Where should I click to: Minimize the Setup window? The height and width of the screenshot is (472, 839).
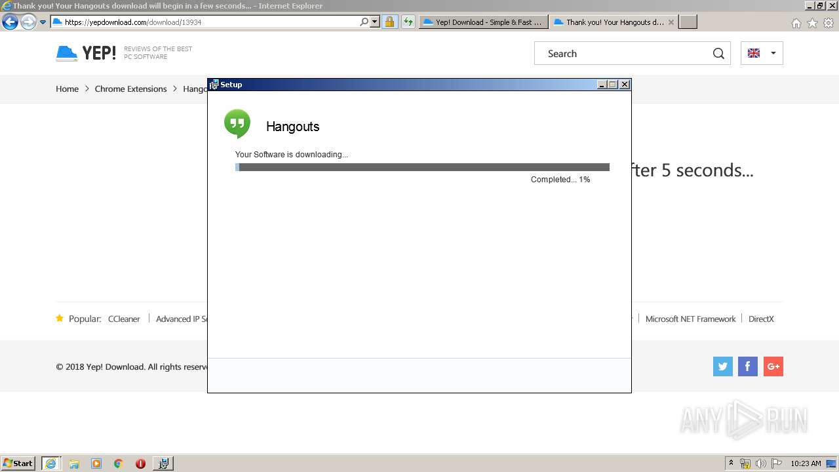click(x=602, y=85)
